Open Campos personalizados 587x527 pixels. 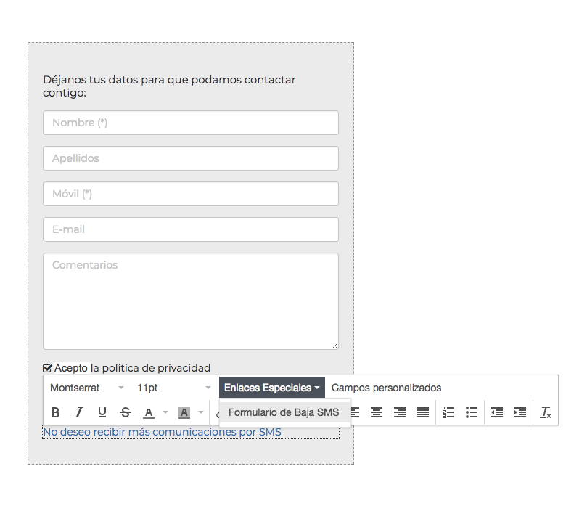(x=386, y=388)
